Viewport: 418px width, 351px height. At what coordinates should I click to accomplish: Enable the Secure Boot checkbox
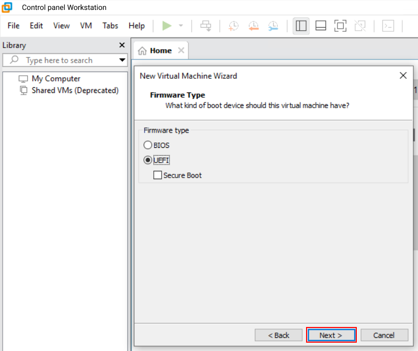[x=157, y=175]
